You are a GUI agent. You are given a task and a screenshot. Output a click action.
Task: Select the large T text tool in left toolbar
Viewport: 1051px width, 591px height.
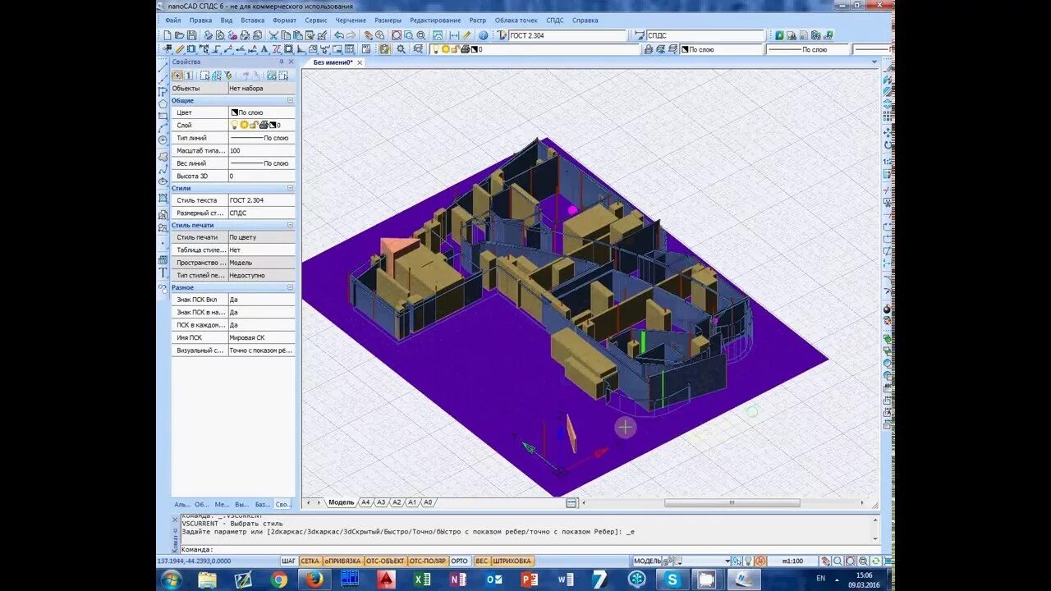163,273
